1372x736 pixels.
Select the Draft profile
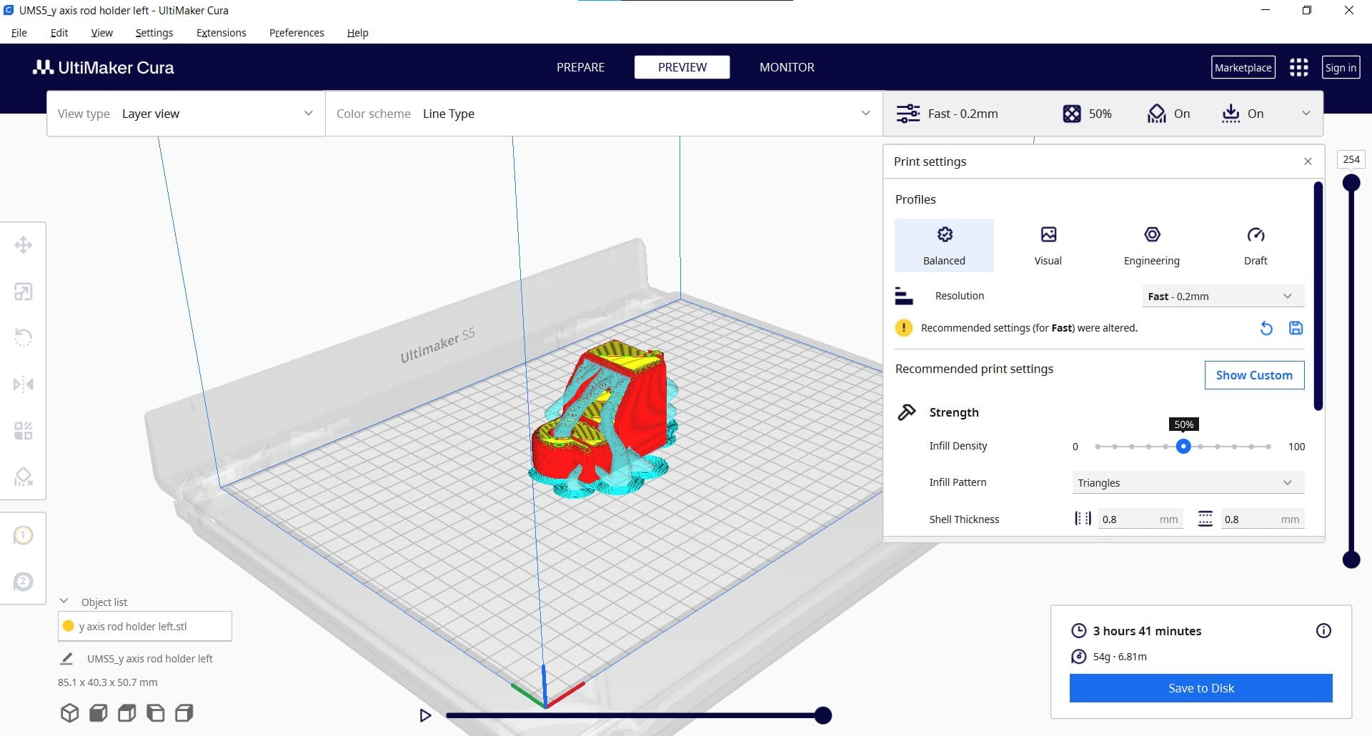click(1256, 245)
